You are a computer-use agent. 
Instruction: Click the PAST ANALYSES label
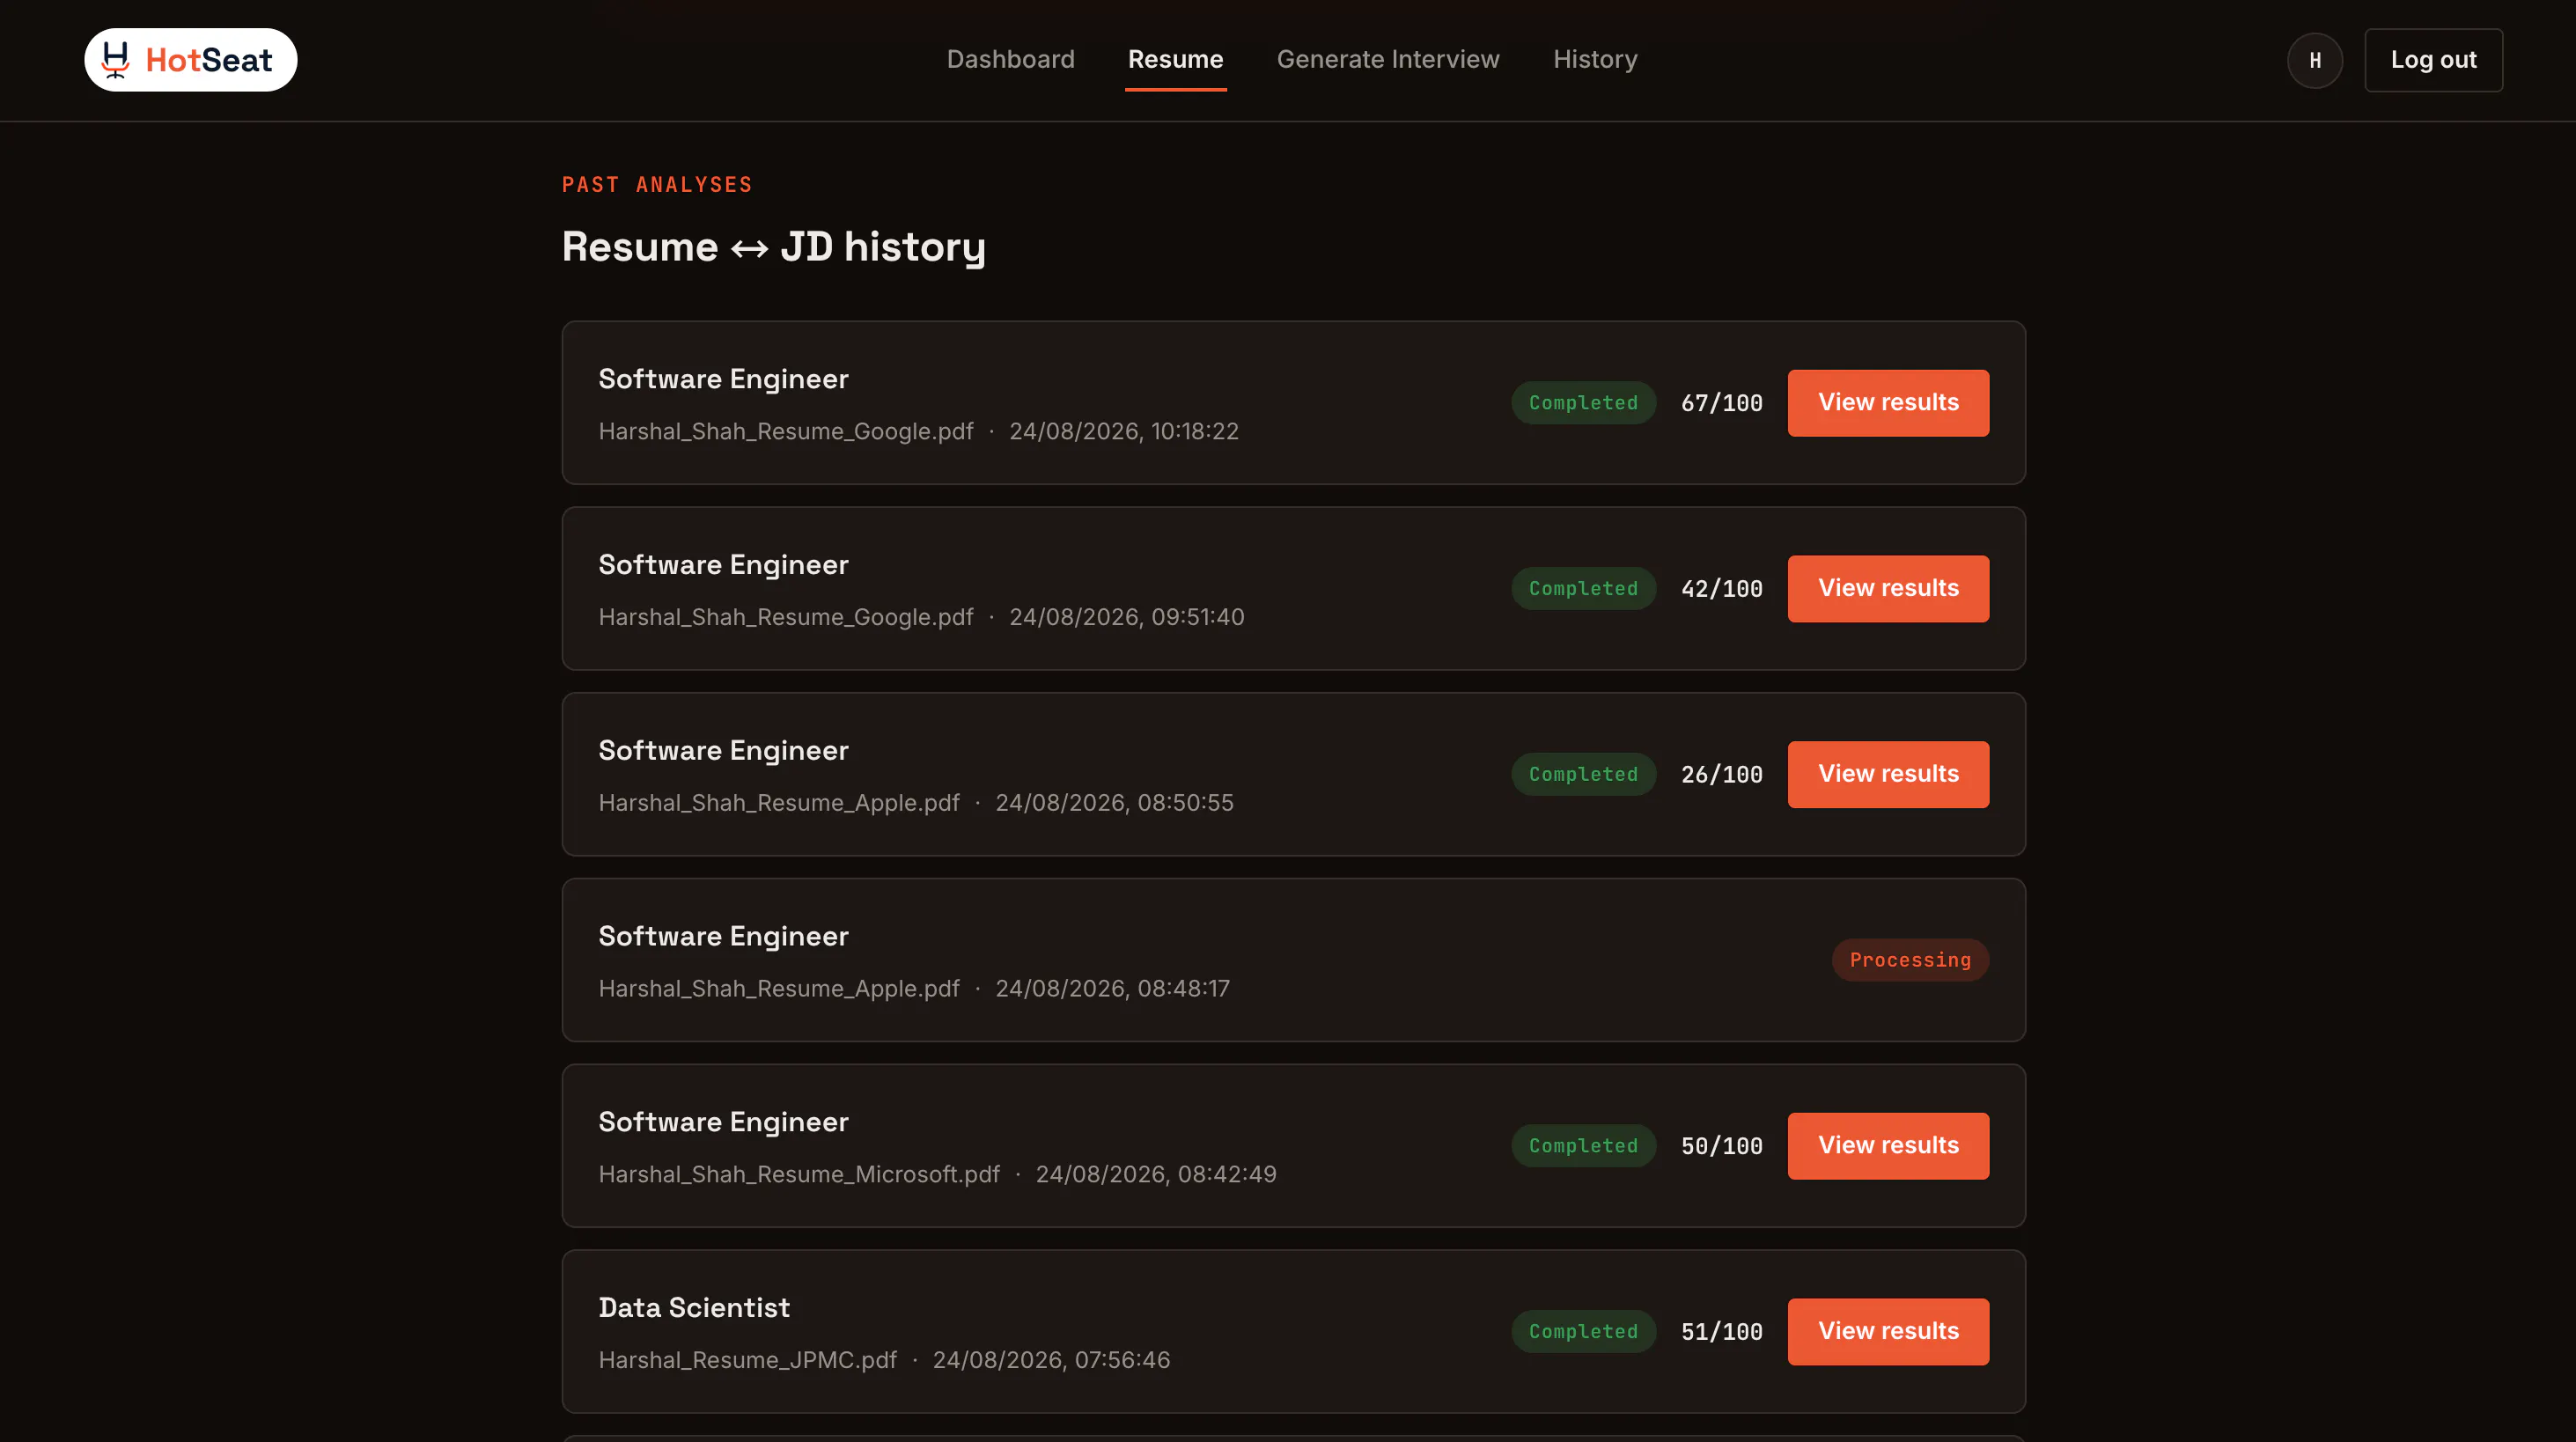(x=657, y=185)
